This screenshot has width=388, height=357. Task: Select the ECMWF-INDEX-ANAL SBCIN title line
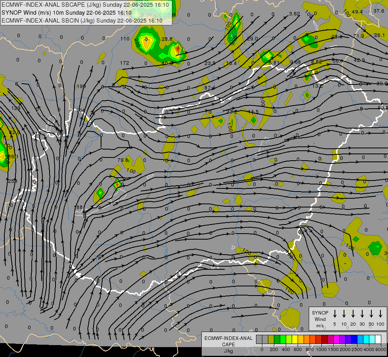[x=82, y=21]
